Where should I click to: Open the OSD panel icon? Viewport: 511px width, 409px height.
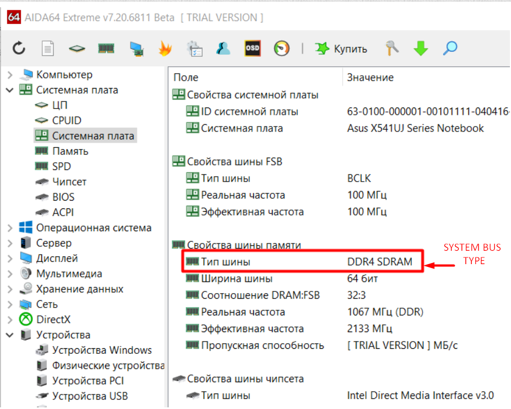253,48
